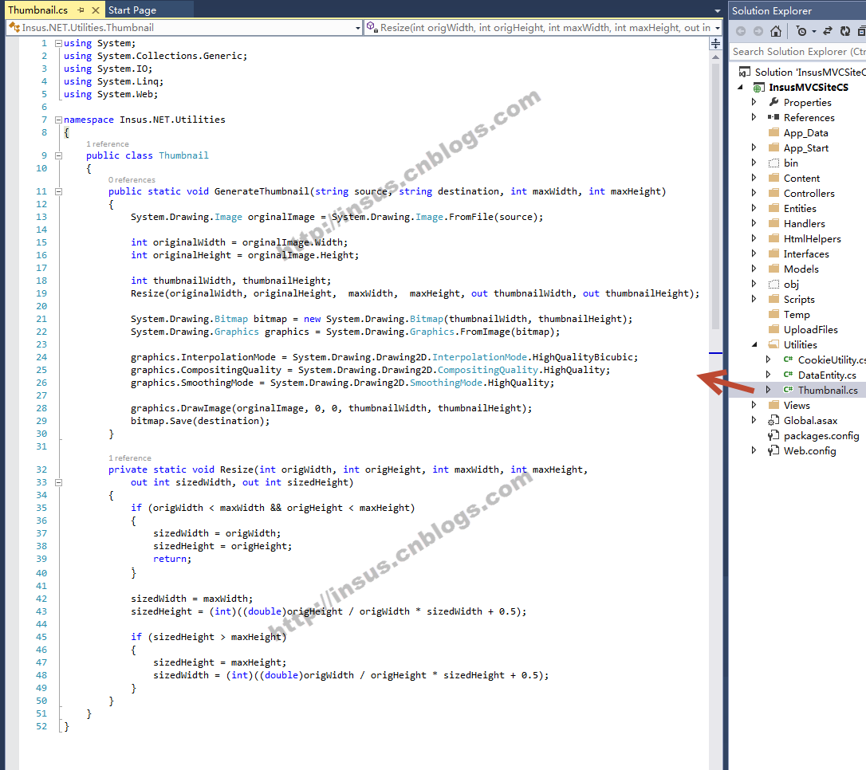Click the Properties wrench icon

(773, 102)
